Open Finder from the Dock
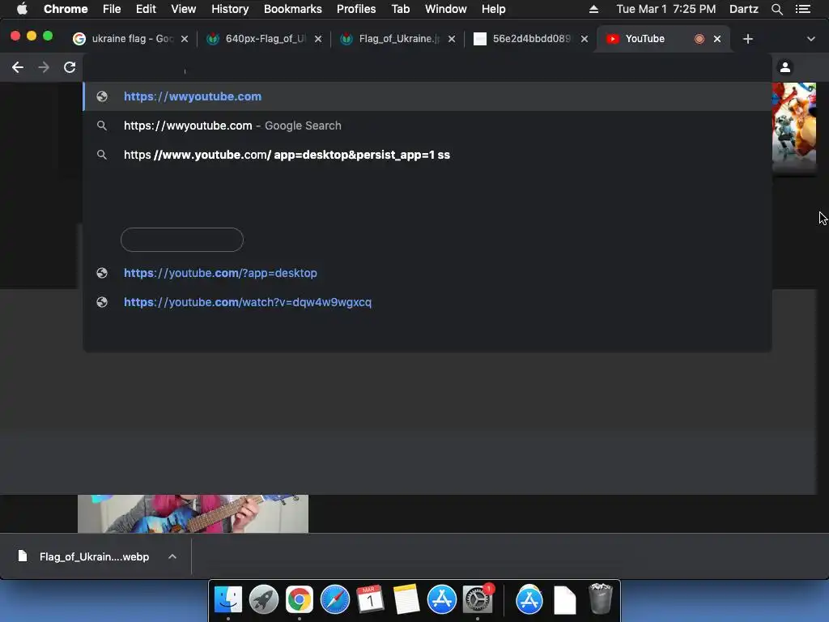This screenshot has width=829, height=622. click(x=227, y=600)
